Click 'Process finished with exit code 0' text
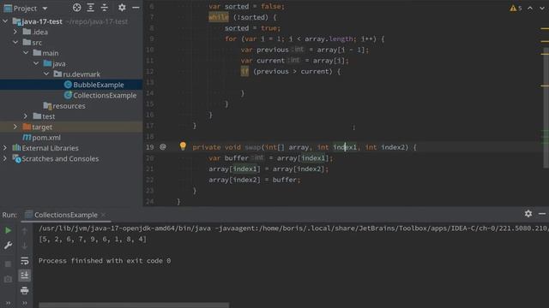This screenshot has height=308, width=549. pos(105,261)
